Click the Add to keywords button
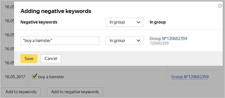Image resolution: width=225 pixels, height=98 pixels. click(x=21, y=92)
